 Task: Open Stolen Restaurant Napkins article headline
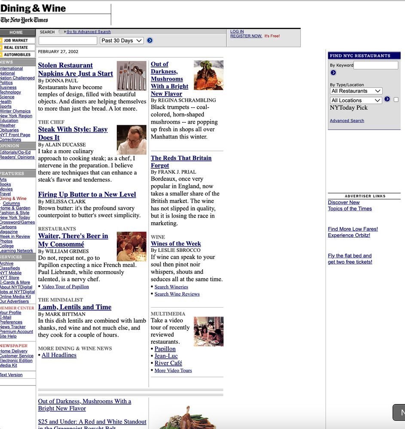point(75,69)
